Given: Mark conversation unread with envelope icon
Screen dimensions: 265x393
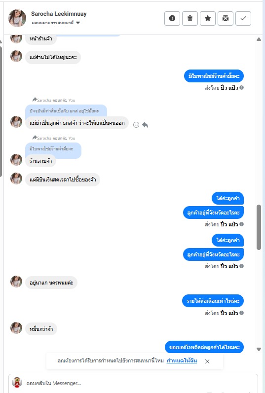Looking at the screenshot, I should click(226, 19).
